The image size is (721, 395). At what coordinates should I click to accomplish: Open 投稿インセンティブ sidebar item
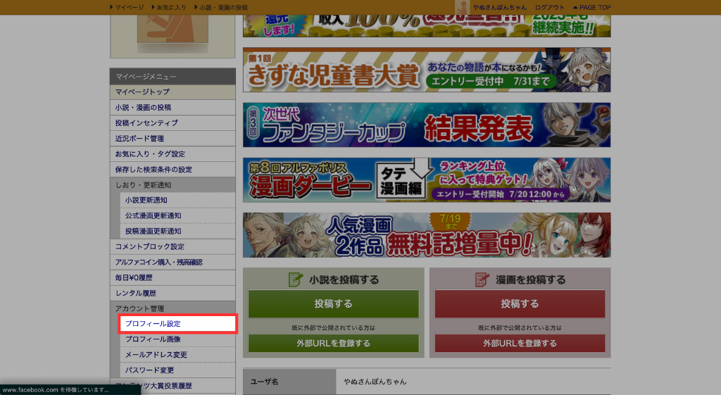(x=173, y=123)
